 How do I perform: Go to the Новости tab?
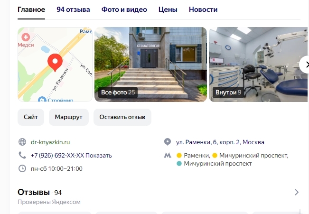(203, 9)
